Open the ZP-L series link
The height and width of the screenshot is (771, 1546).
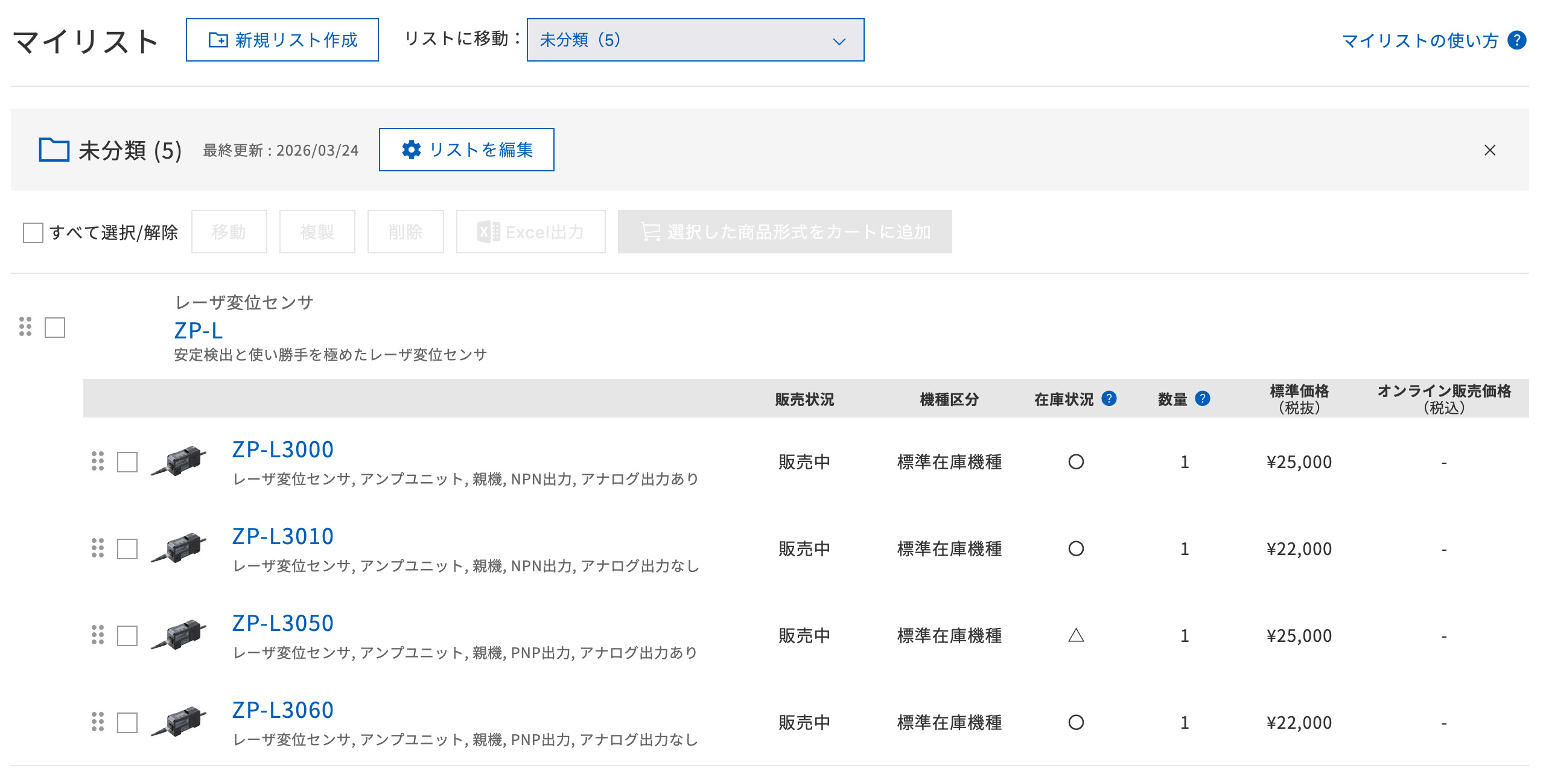tap(198, 330)
